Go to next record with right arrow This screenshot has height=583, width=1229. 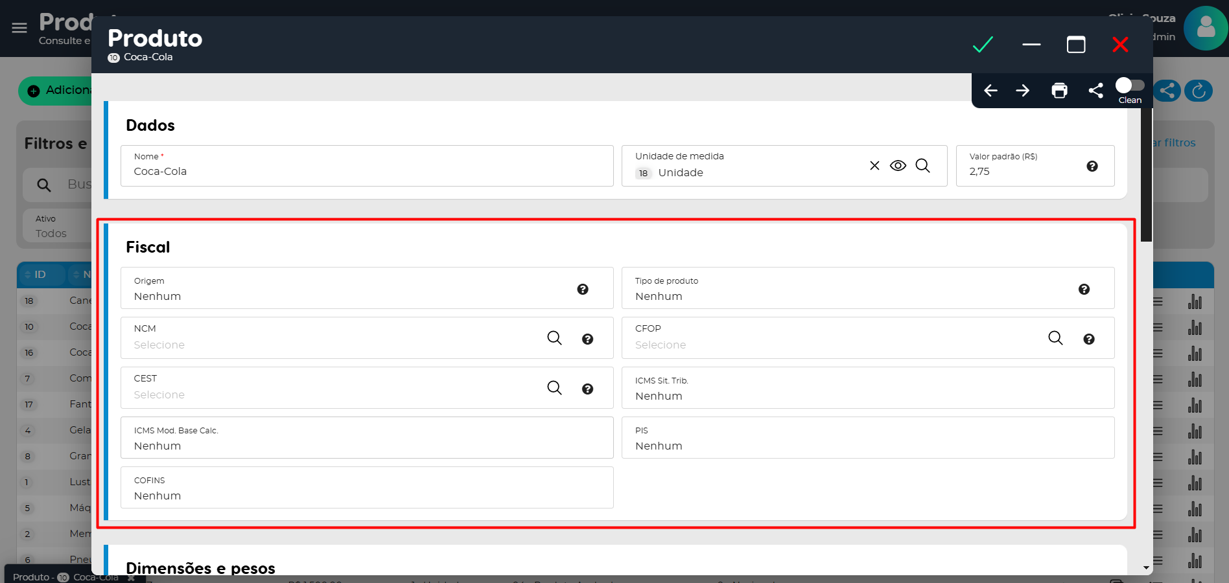coord(1023,91)
